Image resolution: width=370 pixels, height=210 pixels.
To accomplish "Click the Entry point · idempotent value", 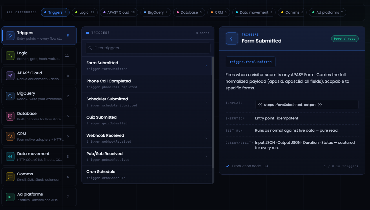I will pos(277,118).
